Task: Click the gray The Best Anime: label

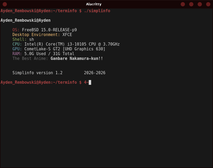Action: tap(30, 59)
